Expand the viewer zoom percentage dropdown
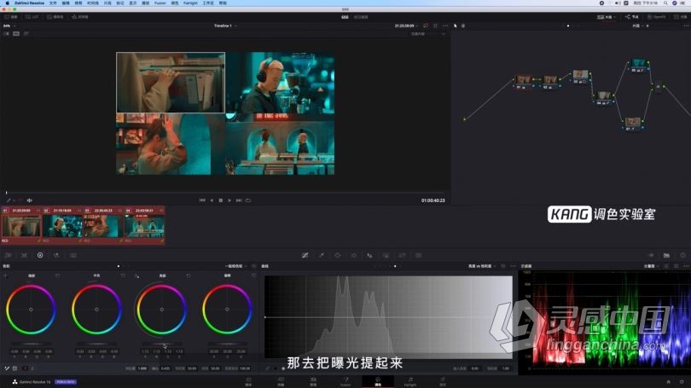This screenshot has height=388, width=691. click(x=9, y=26)
